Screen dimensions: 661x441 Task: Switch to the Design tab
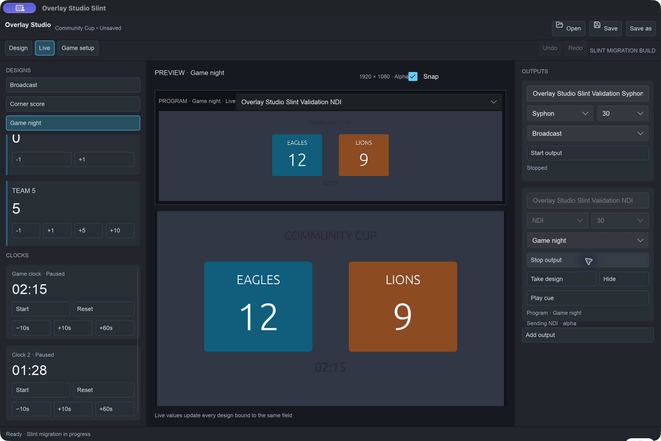click(18, 48)
